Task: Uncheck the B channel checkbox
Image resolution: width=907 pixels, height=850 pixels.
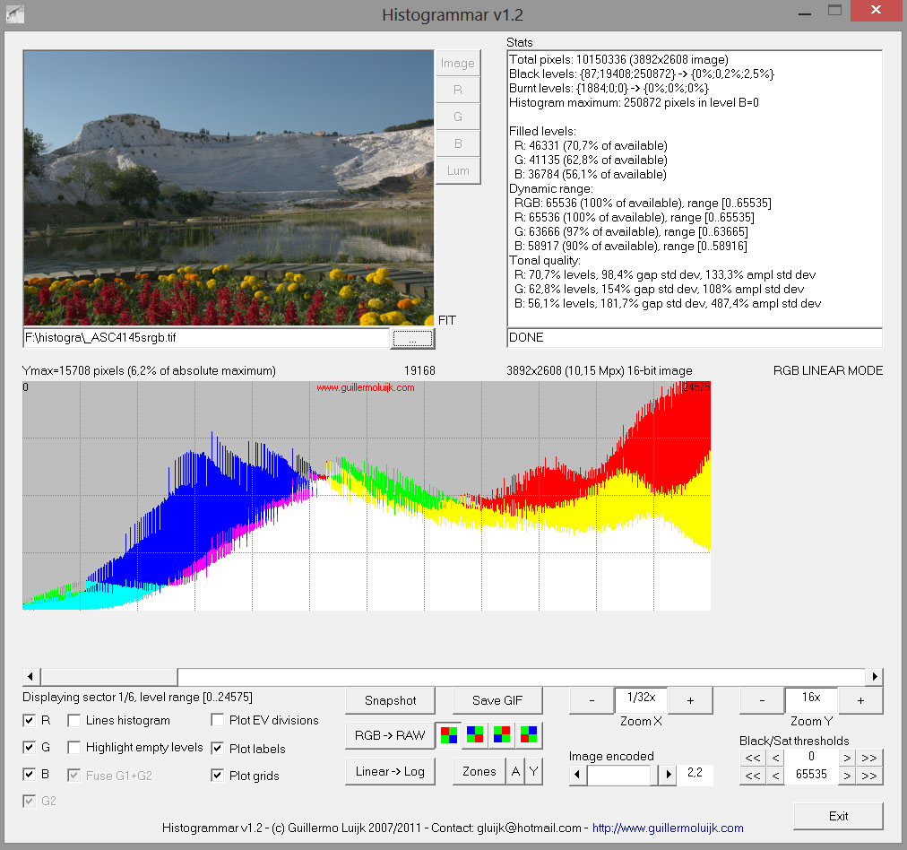Action: tap(29, 774)
